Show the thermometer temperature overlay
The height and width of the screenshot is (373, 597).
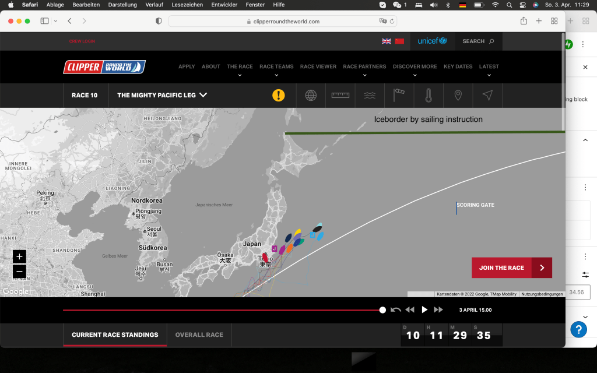click(x=429, y=95)
